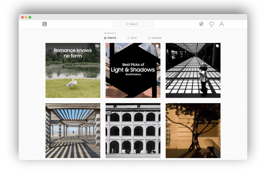Open the 'Best Picks of Light & Shadows' post
This screenshot has width=266, height=174.
[x=133, y=70]
